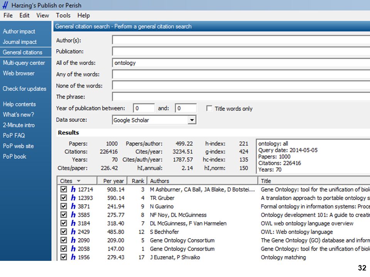370x277 pixels.
Task: Uncheck the N Guarino paper checkbox
Action: pos(64,206)
